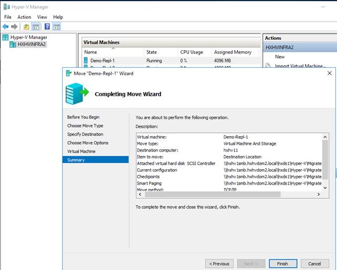Click the Up one level folder icon
The height and width of the screenshot is (270, 337).
coord(26,27)
